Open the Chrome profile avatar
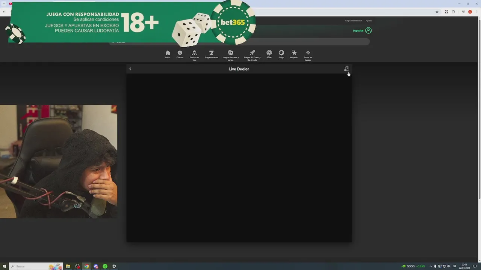 (470, 12)
